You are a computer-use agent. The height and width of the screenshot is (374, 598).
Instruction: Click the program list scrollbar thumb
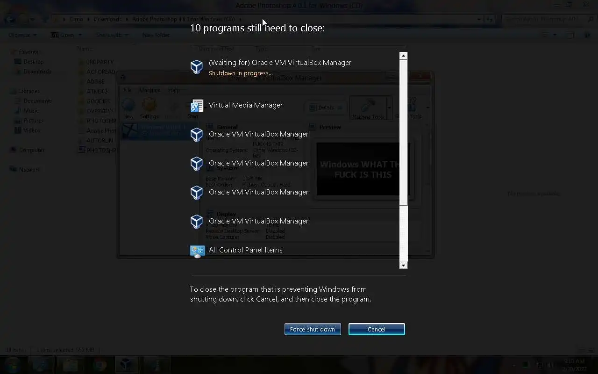tap(404, 132)
